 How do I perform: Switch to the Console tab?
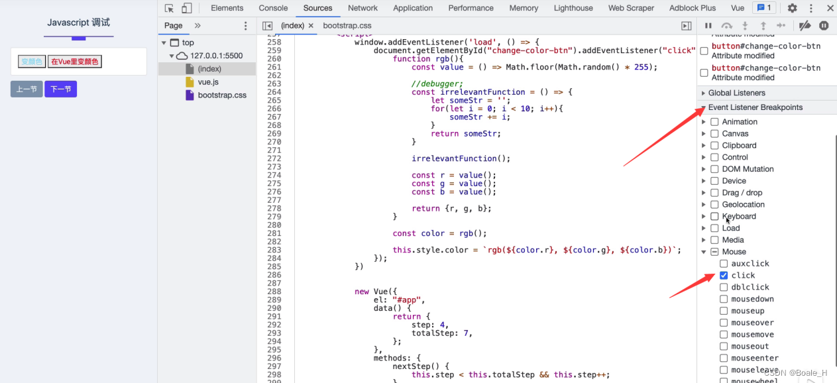click(x=273, y=8)
